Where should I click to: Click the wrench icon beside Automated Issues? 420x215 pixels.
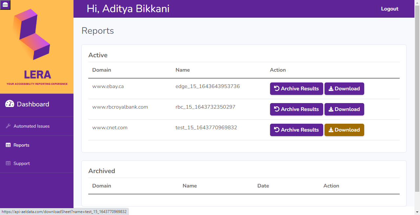tap(8, 126)
